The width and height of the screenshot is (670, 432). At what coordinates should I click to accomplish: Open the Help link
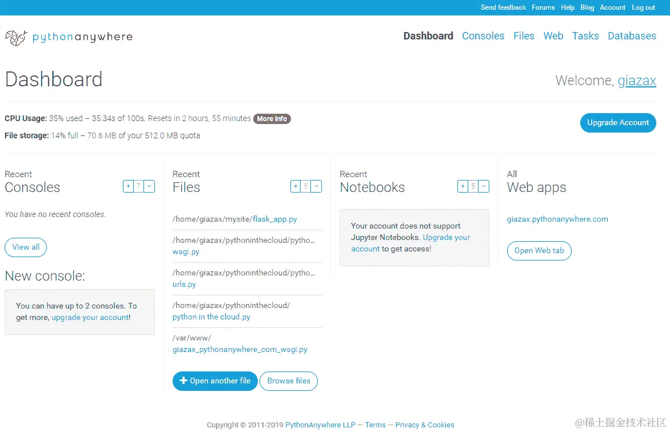pyautogui.click(x=568, y=7)
